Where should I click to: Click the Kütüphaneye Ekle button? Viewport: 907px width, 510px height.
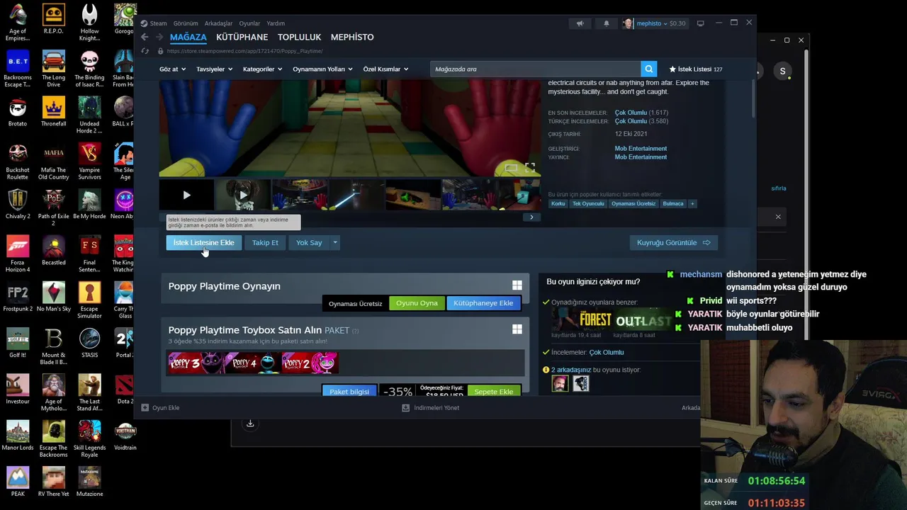coord(483,303)
